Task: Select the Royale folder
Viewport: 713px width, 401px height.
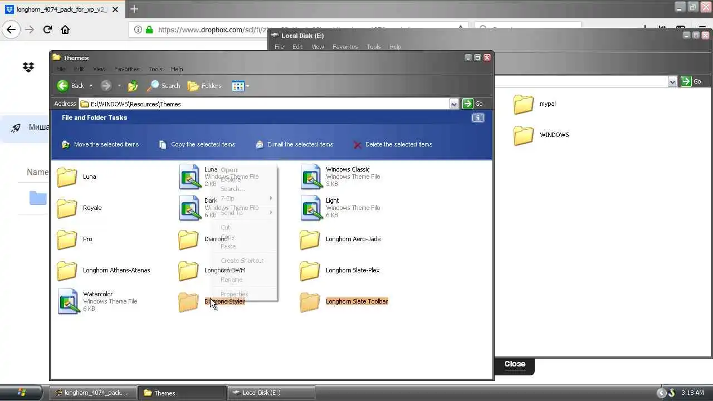Action: click(79, 208)
